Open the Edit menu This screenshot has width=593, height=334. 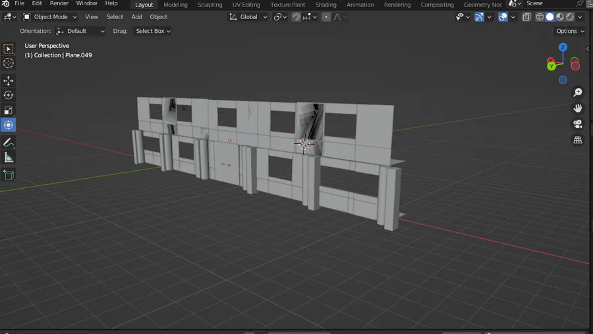[37, 3]
